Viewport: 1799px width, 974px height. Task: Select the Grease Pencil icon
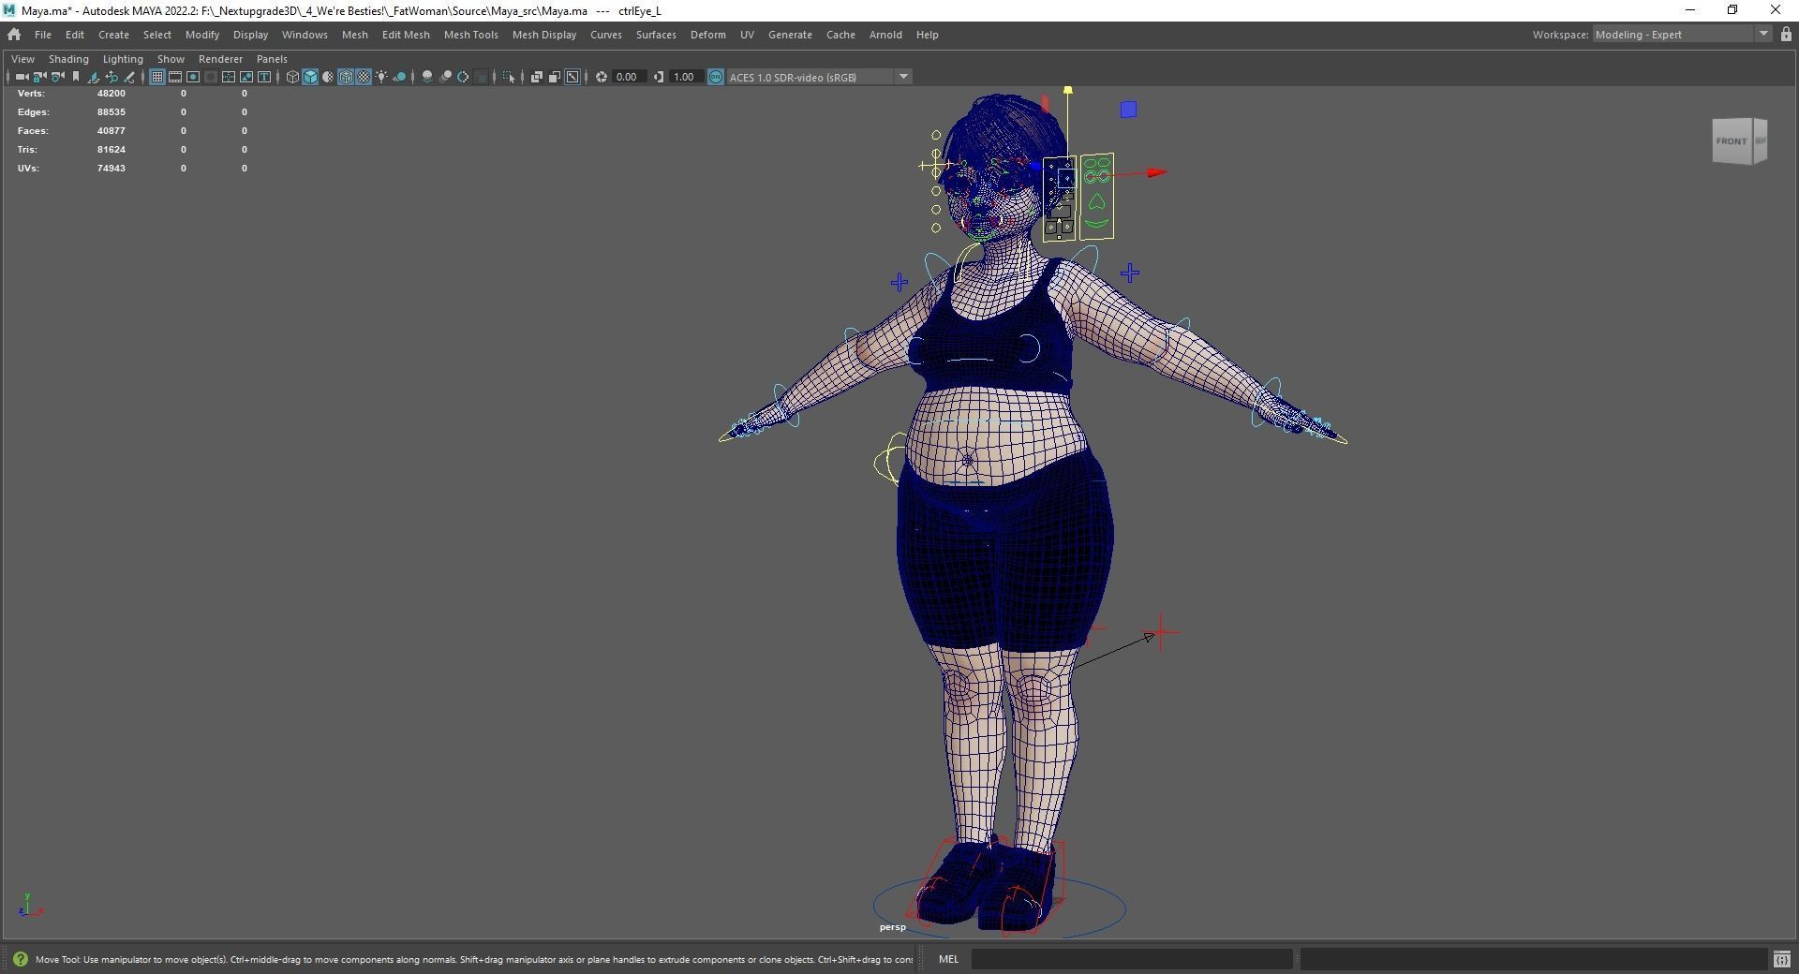129,77
